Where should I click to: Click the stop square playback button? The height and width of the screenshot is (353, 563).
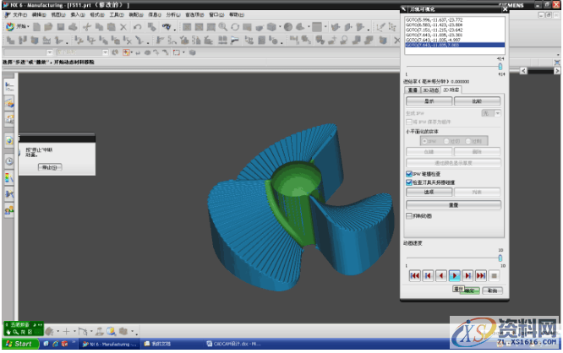pyautogui.click(x=494, y=275)
